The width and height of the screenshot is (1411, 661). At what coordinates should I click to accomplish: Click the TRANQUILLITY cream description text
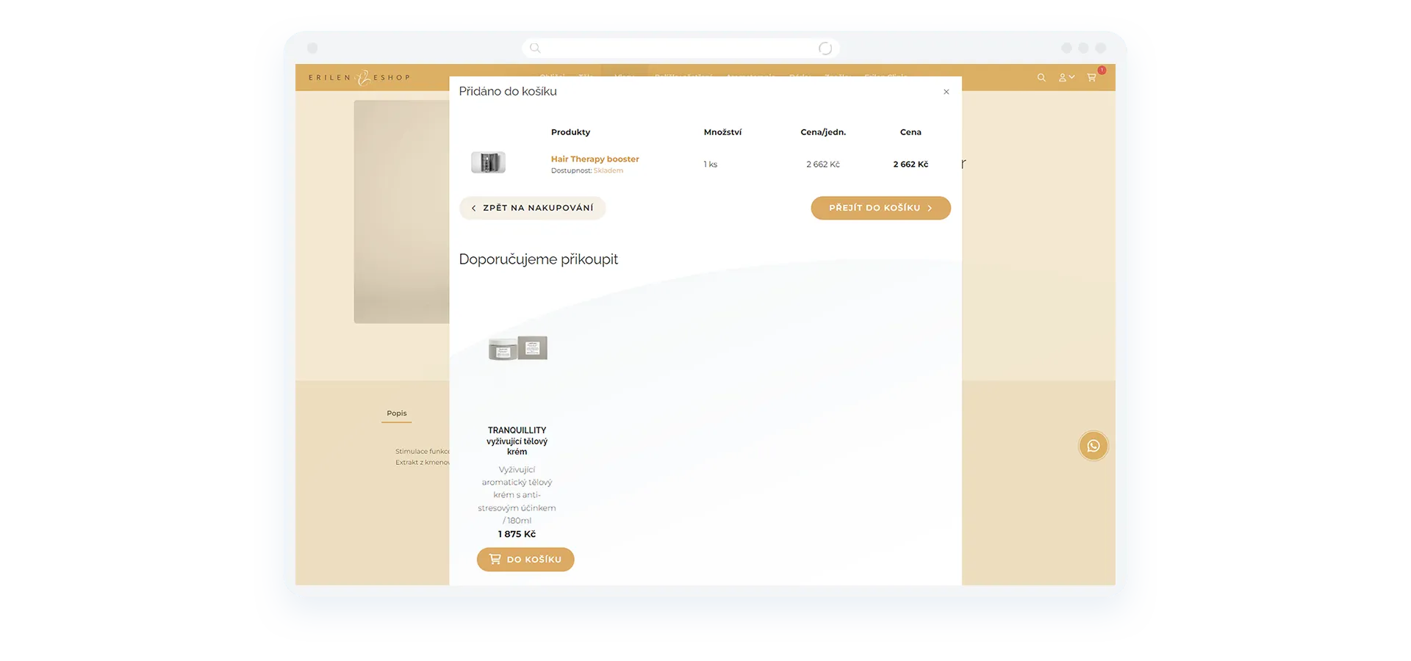517,495
